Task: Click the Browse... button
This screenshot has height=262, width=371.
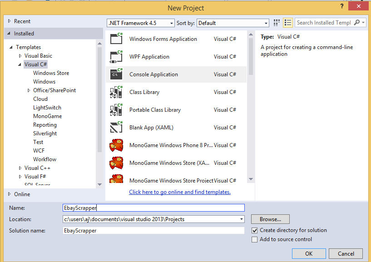Action: [x=270, y=219]
